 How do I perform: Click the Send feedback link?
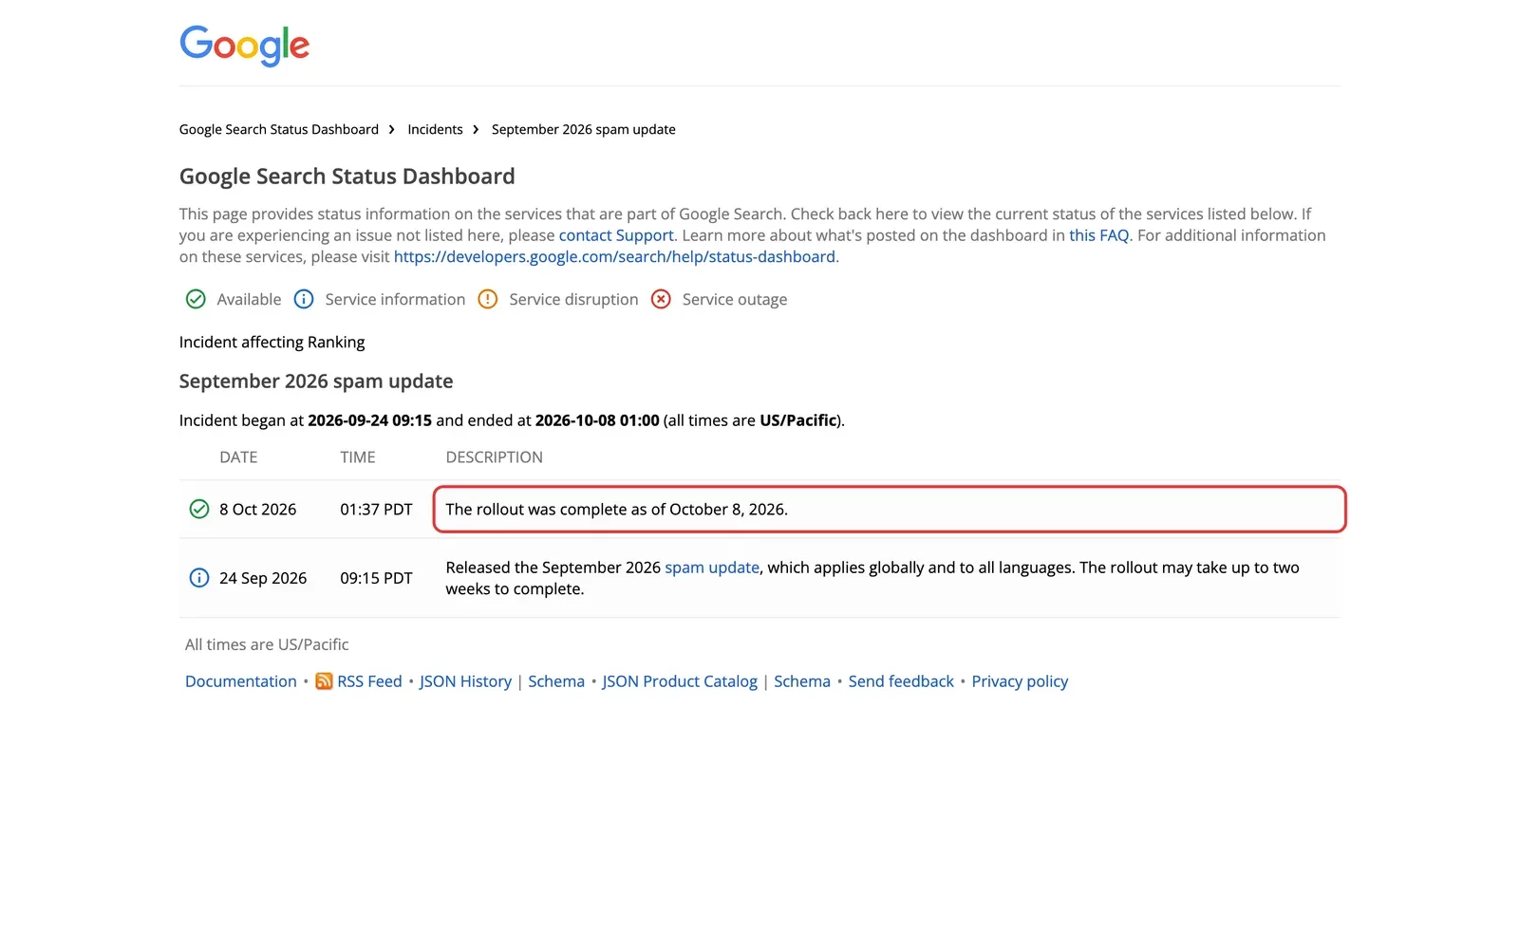click(901, 681)
